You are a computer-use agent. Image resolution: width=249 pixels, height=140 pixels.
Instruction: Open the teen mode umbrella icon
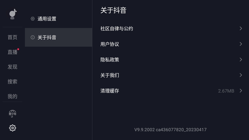tap(12, 114)
